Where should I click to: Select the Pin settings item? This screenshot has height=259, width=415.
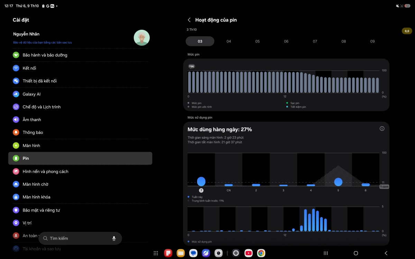click(80, 158)
